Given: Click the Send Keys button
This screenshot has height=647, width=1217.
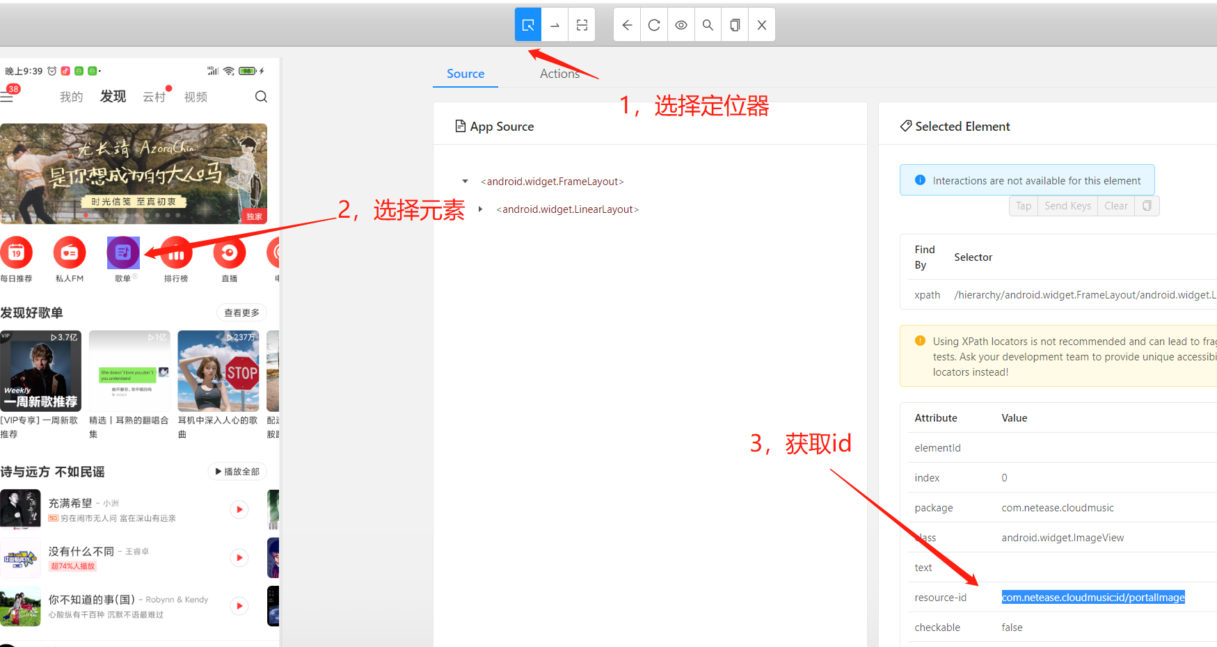Looking at the screenshot, I should [1067, 206].
